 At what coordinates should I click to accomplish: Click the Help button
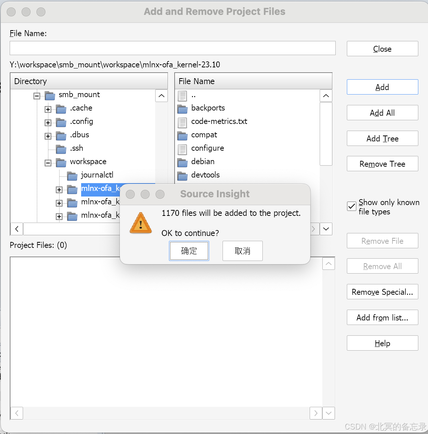point(382,343)
